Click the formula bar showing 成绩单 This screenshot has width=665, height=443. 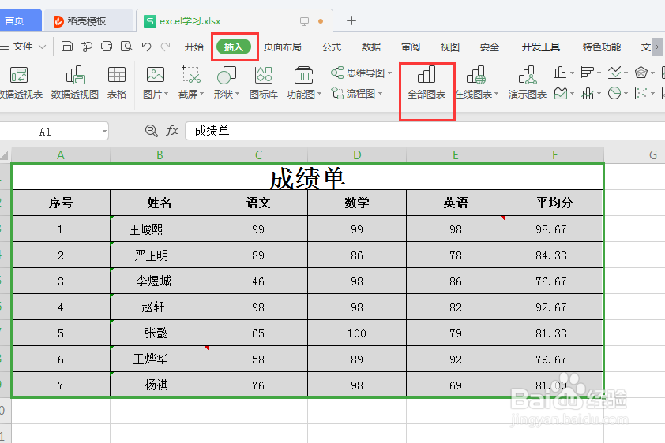(424, 131)
